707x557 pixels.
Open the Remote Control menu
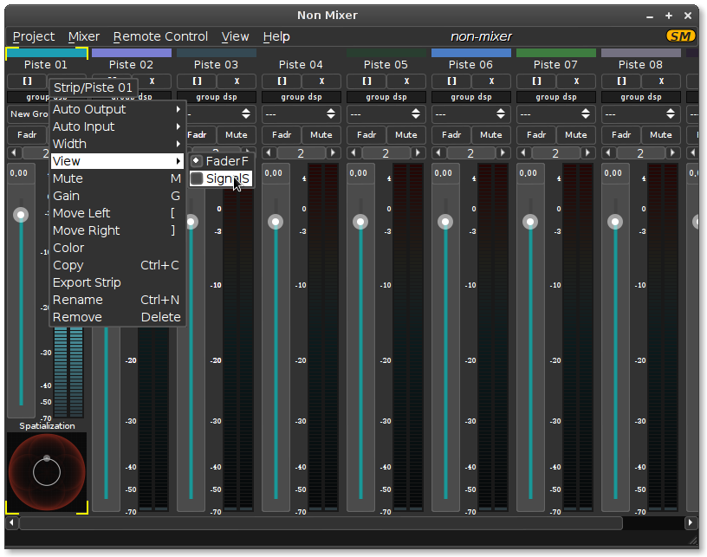pos(160,36)
